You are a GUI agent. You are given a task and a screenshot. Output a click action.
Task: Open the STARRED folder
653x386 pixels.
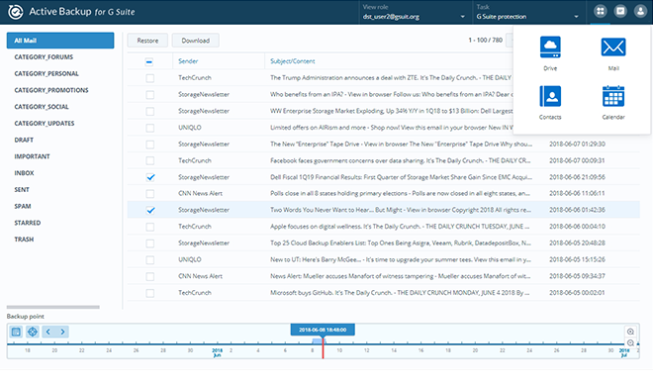28,224
